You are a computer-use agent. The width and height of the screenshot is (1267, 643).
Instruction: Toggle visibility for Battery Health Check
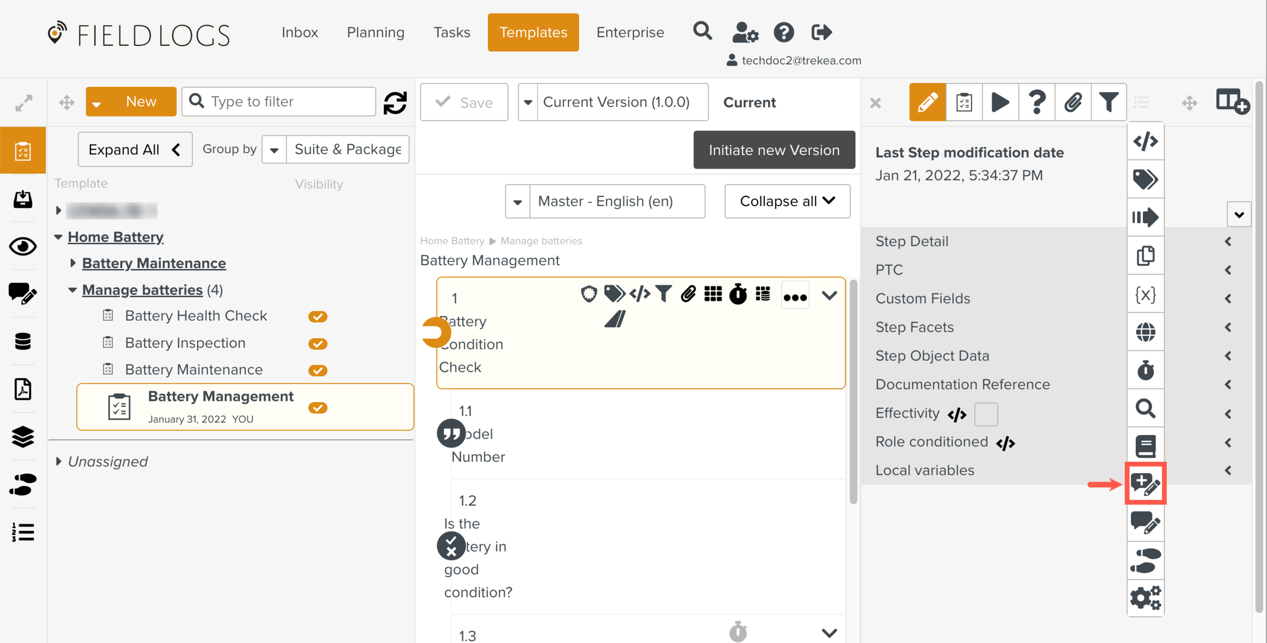click(x=318, y=316)
